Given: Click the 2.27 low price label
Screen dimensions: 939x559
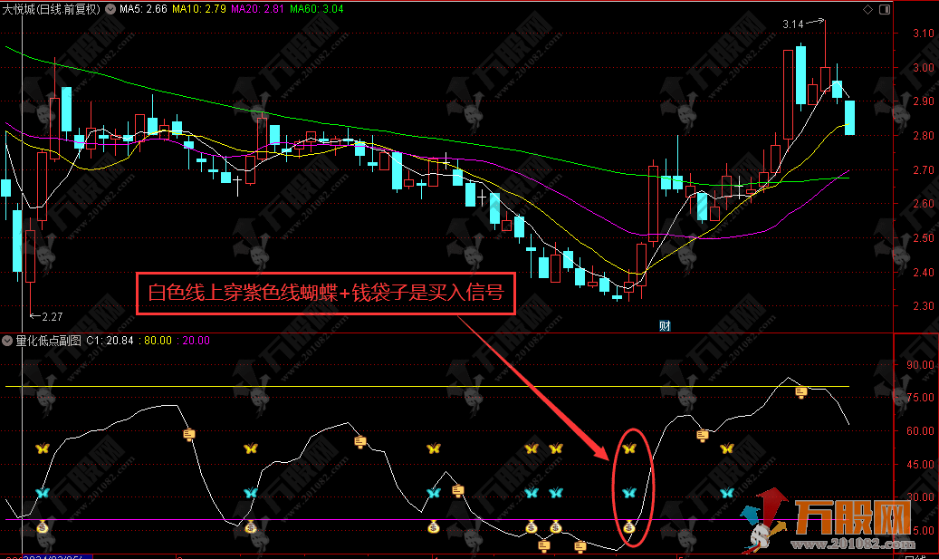Looking at the screenshot, I should 53,317.
